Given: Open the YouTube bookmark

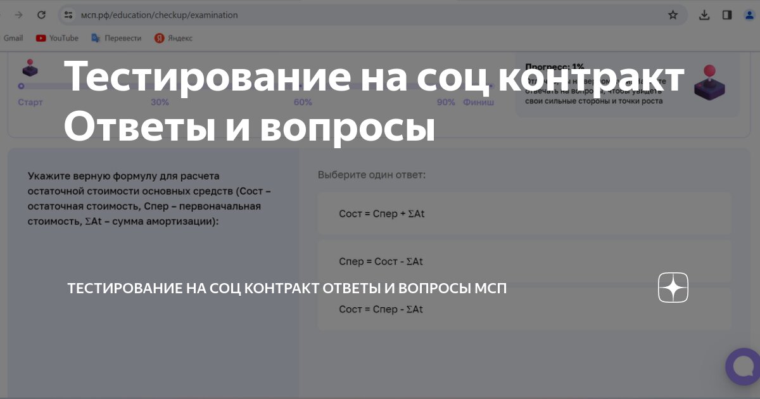Looking at the screenshot, I should [57, 38].
